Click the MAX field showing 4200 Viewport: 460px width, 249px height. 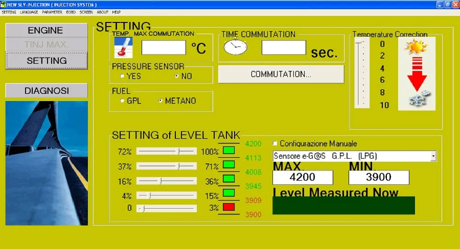point(303,177)
